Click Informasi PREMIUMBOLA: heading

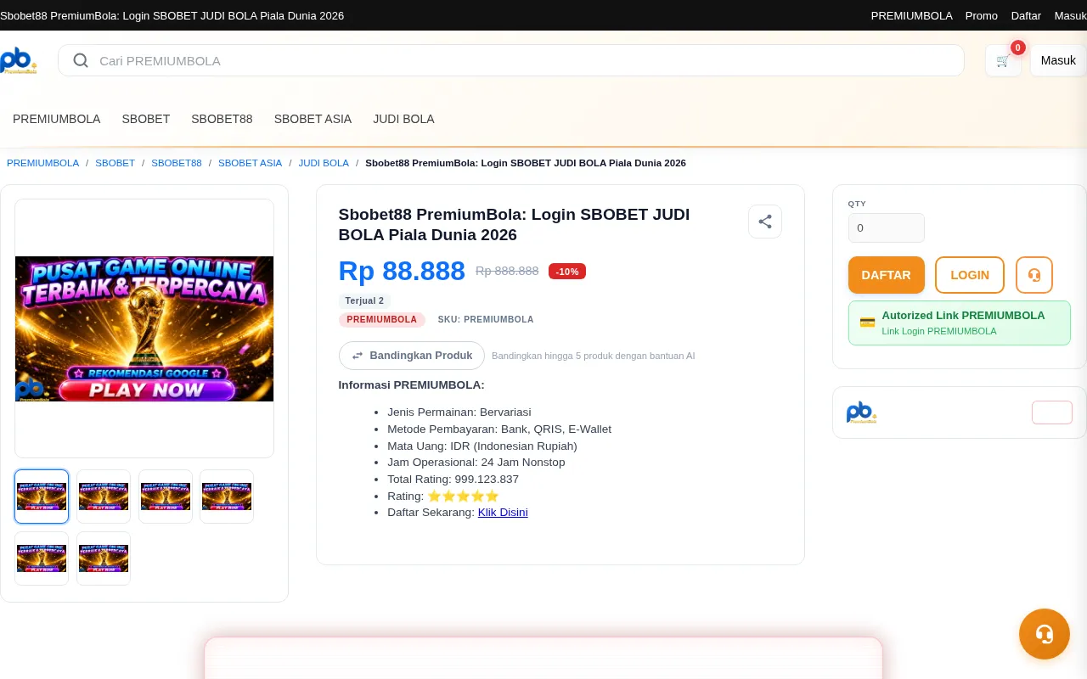[x=412, y=385]
